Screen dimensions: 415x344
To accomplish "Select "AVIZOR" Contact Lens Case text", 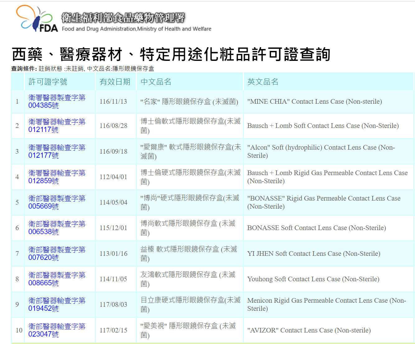I will click(309, 330).
